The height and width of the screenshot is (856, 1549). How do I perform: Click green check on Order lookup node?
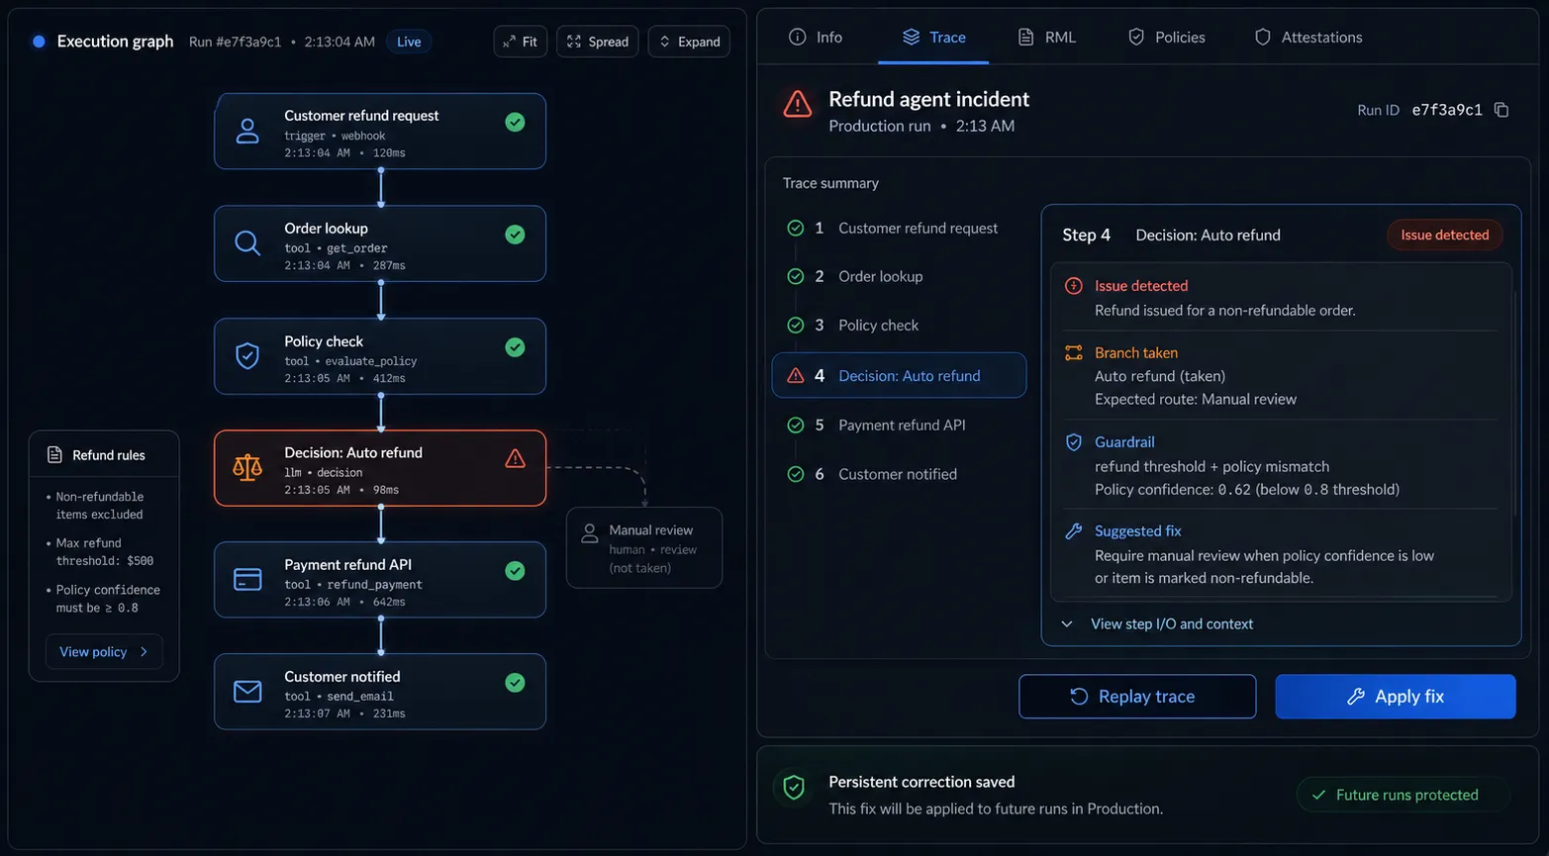click(x=515, y=235)
